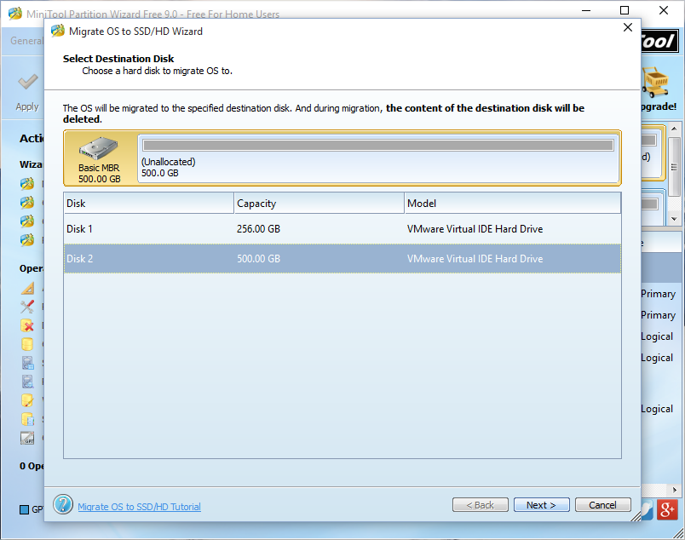Viewport: 685px width, 540px height.
Task: Click the Model column header
Action: tap(512, 204)
